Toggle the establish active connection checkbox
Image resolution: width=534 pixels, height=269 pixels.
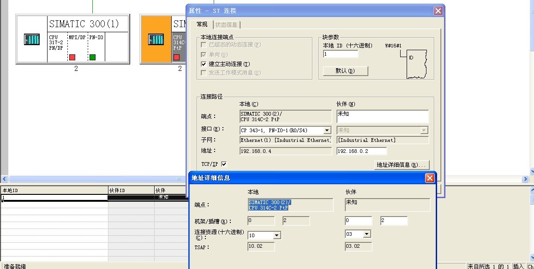point(204,64)
